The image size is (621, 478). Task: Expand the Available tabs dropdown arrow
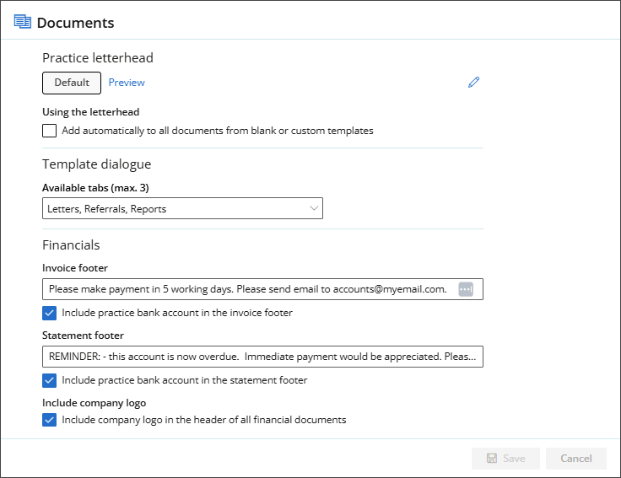pos(313,208)
